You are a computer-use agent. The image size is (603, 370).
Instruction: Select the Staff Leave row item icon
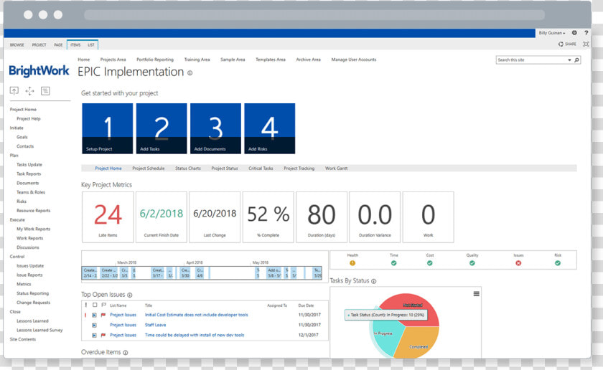pos(94,326)
